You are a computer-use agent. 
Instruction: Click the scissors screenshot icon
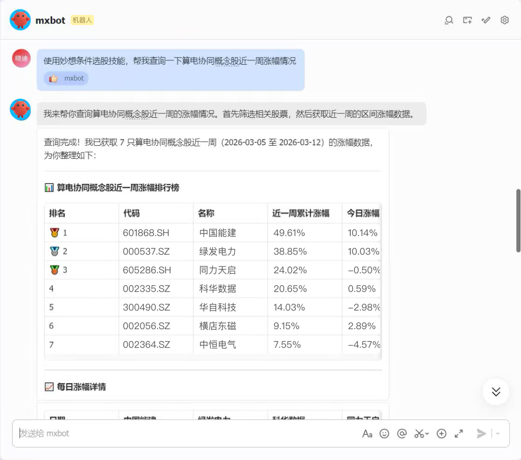click(x=419, y=433)
